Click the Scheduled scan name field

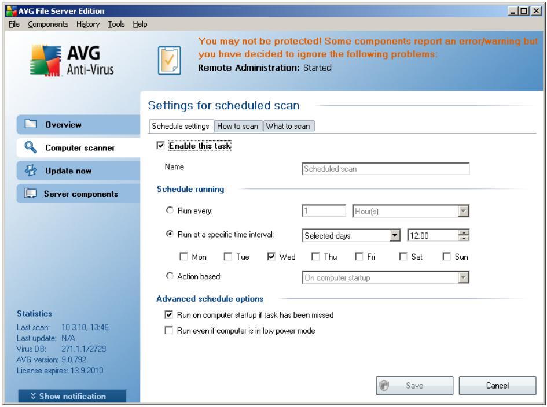tap(386, 169)
